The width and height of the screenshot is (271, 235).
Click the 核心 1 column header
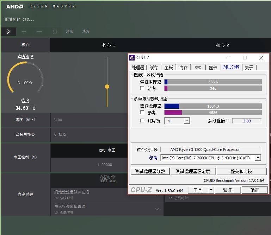click(109, 45)
